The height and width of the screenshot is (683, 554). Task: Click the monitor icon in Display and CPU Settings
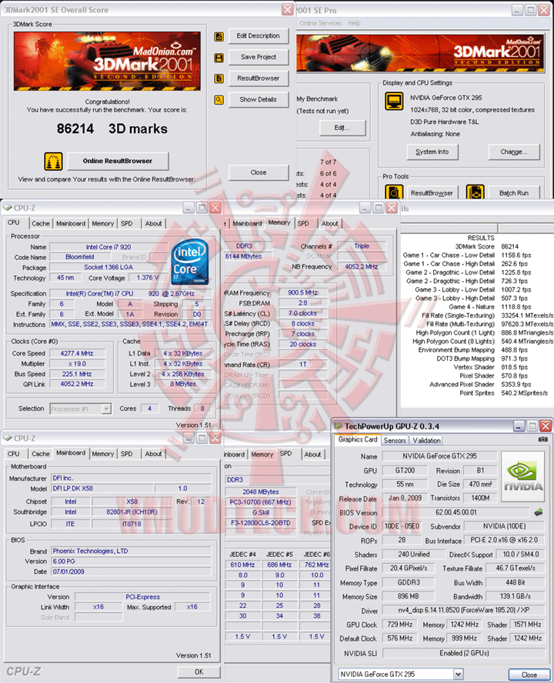[x=394, y=102]
